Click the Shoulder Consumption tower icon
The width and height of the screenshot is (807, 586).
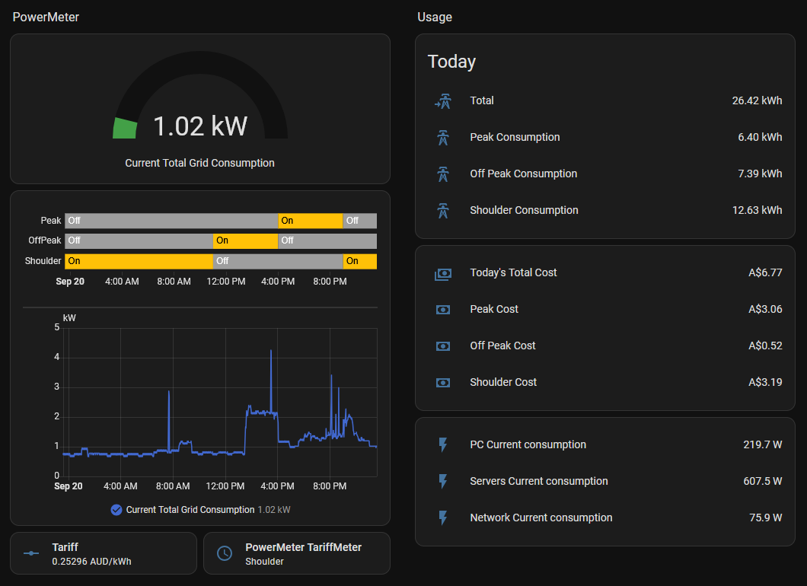[x=442, y=210]
